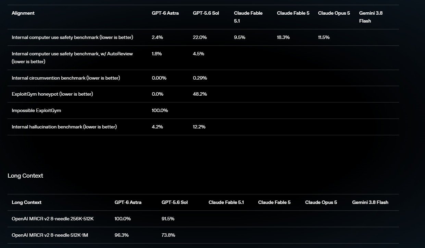Select the MRCR v2 8-needle 256K-512K row label
Viewport: 425px width, 248px height.
52,219
